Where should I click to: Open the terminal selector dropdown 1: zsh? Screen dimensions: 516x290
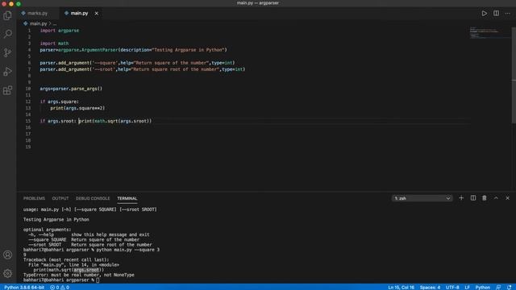[422, 198]
